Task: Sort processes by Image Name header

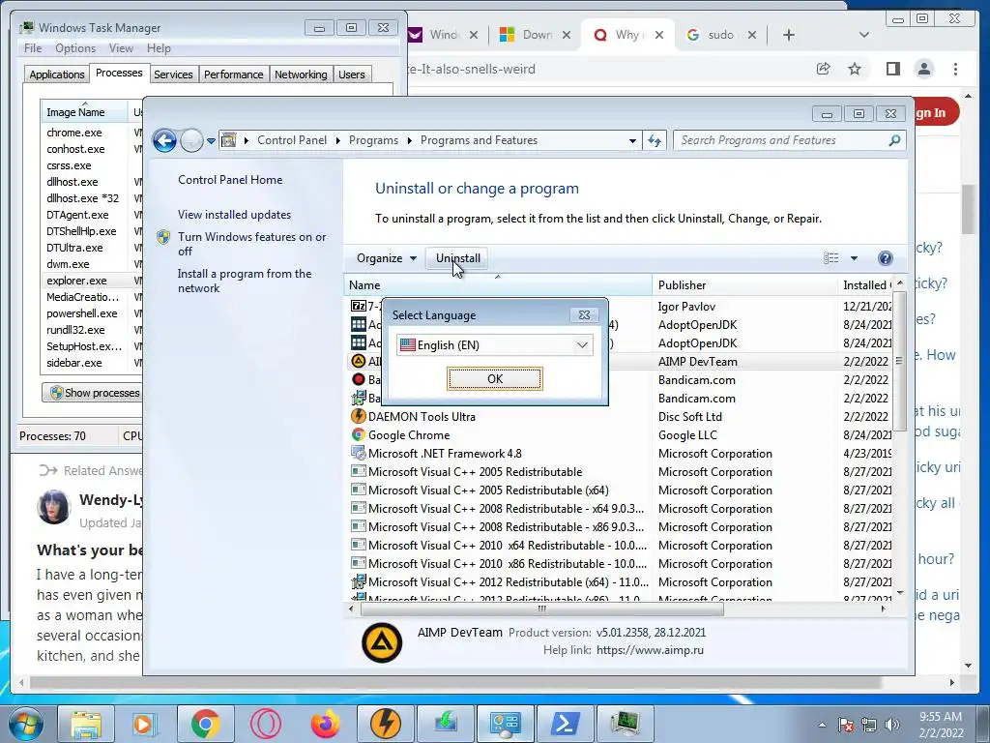Action: pos(84,112)
